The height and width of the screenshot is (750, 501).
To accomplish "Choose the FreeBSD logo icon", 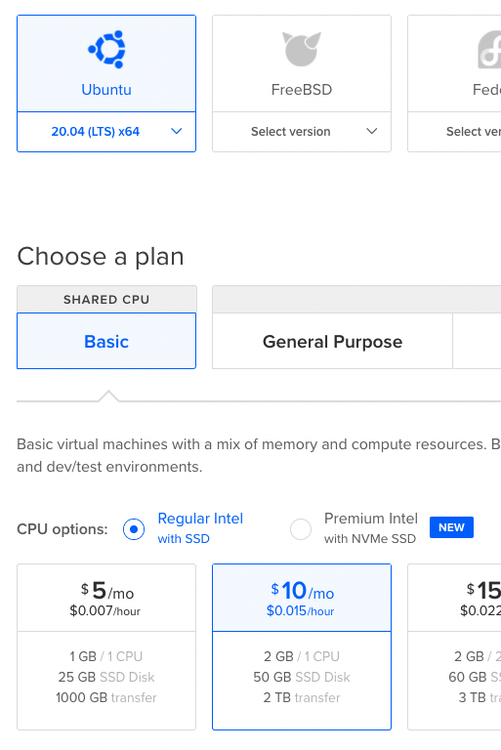I will (x=302, y=49).
